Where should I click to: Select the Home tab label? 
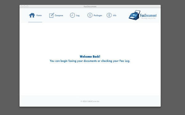(39, 15)
